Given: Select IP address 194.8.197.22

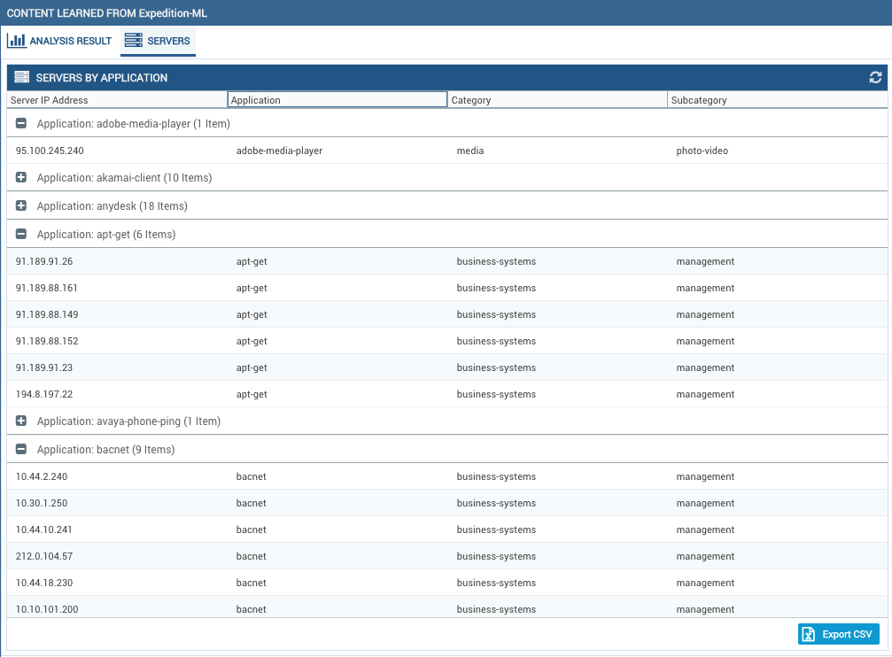Looking at the screenshot, I should point(44,394).
